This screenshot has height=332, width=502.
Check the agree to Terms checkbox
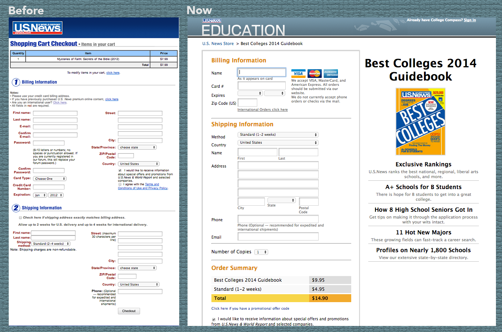(x=120, y=185)
